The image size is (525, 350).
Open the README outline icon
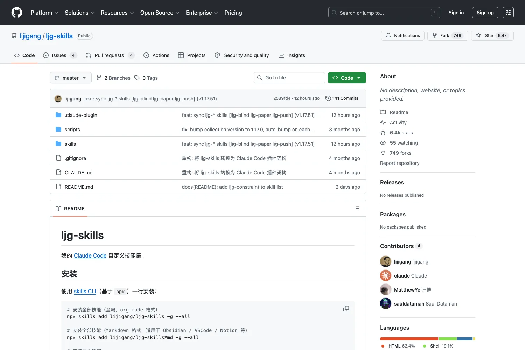point(357,208)
